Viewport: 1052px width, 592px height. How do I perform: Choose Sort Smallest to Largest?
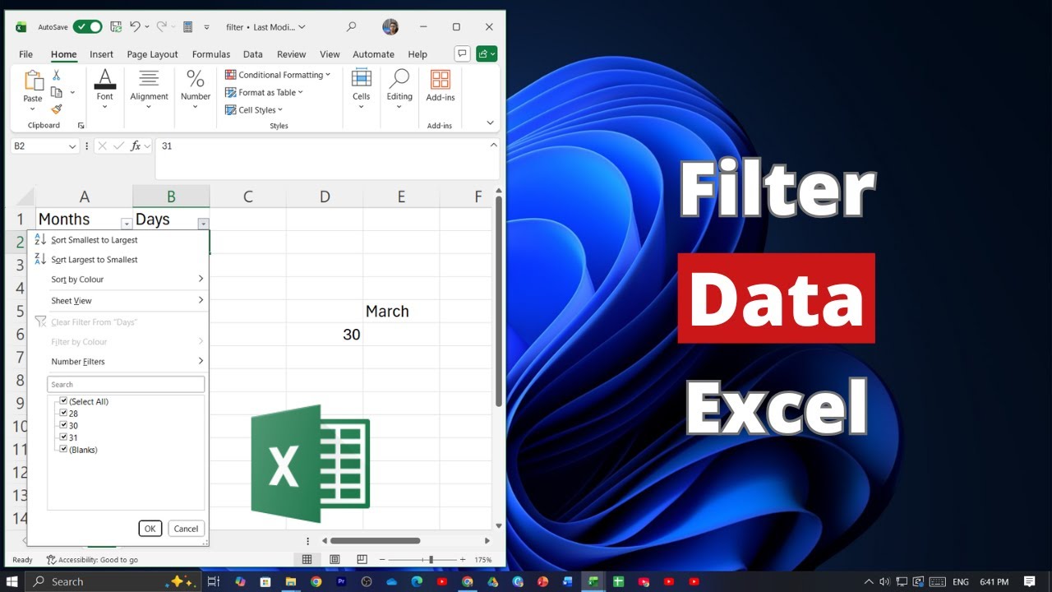118,240
